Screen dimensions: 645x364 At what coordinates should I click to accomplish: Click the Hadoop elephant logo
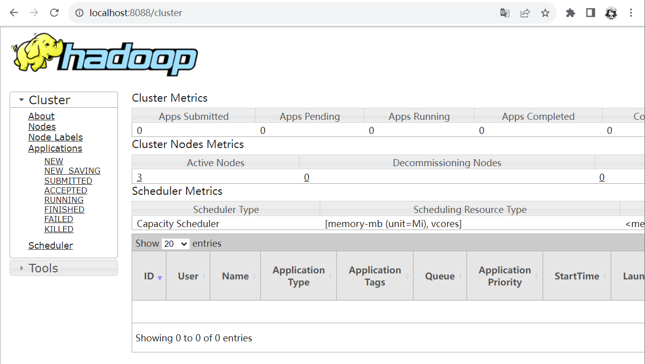pyautogui.click(x=104, y=55)
